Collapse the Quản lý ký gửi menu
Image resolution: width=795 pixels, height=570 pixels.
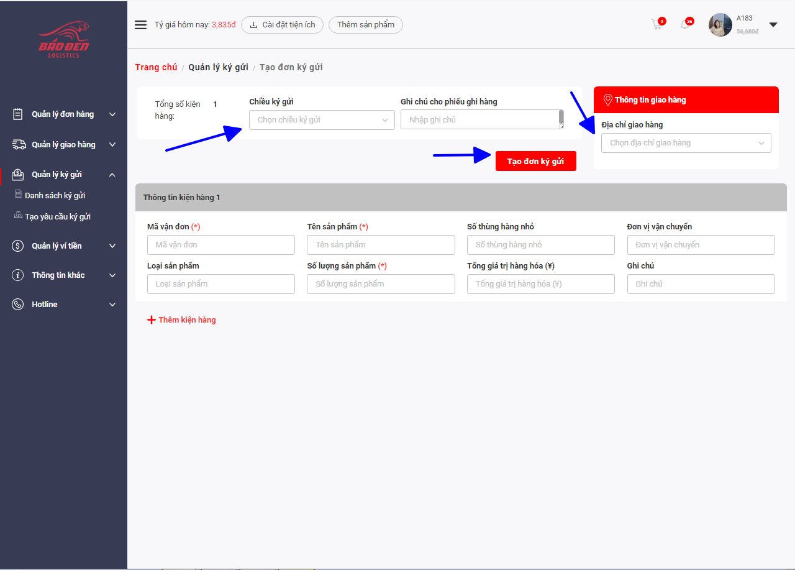pos(112,175)
